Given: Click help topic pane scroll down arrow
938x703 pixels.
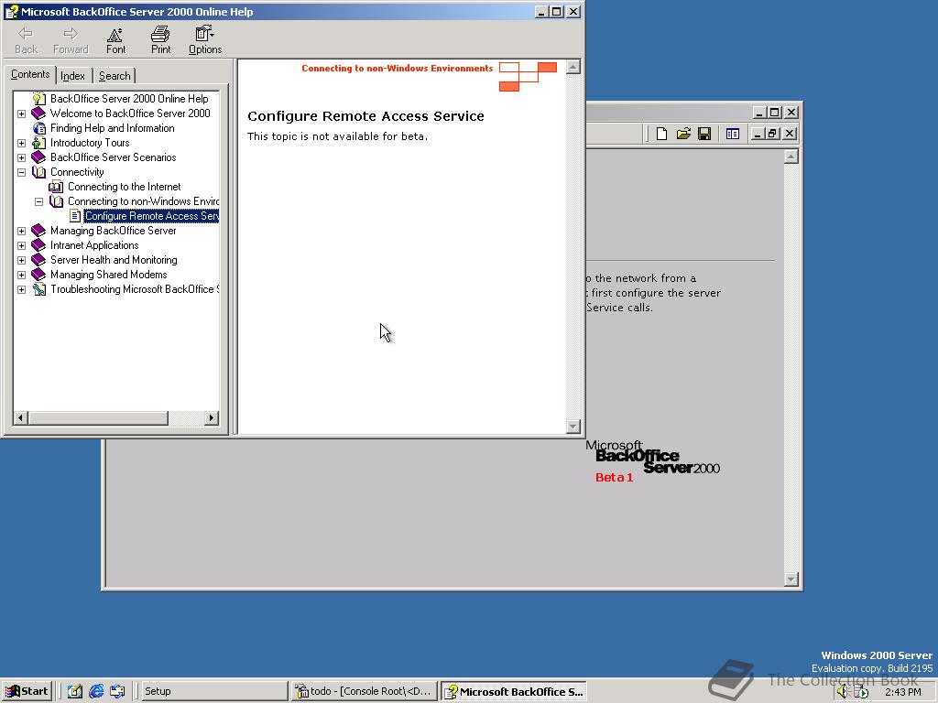Looking at the screenshot, I should [573, 426].
